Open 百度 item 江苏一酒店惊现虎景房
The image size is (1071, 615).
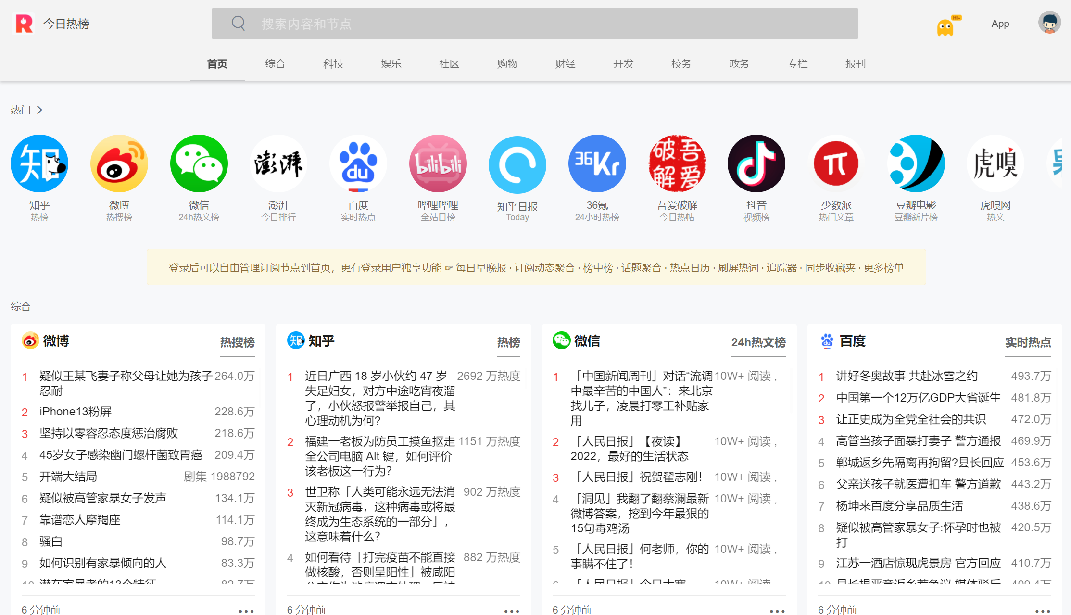click(x=919, y=563)
